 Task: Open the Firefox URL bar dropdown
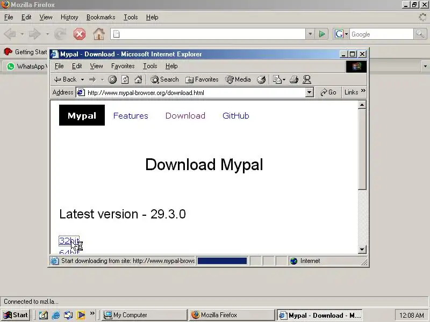coord(310,34)
